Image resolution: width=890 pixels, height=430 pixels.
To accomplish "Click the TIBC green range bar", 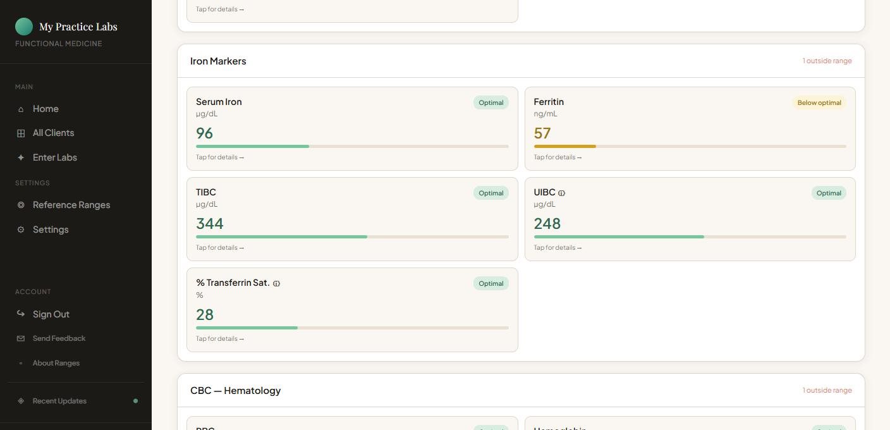I will (352, 237).
